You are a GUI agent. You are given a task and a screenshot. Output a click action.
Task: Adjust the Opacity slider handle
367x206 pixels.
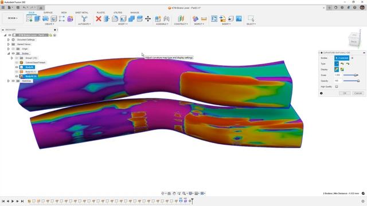tap(358, 81)
